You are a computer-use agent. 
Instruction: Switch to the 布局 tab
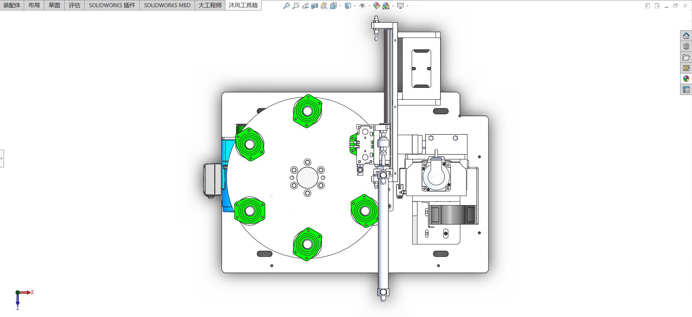tap(34, 5)
